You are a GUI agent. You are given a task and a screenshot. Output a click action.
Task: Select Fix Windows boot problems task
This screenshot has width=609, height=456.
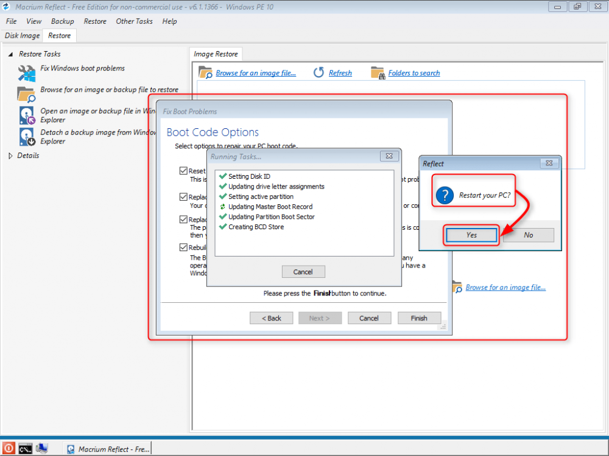[82, 68]
